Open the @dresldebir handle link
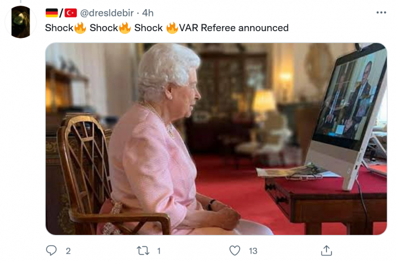The width and height of the screenshot is (396, 261). (x=107, y=13)
